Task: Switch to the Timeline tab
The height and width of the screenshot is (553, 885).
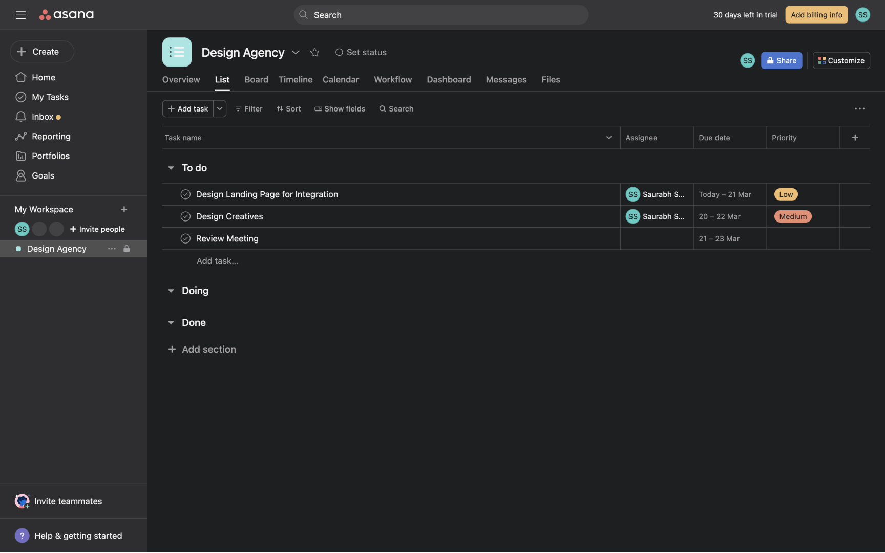Action: tap(295, 79)
